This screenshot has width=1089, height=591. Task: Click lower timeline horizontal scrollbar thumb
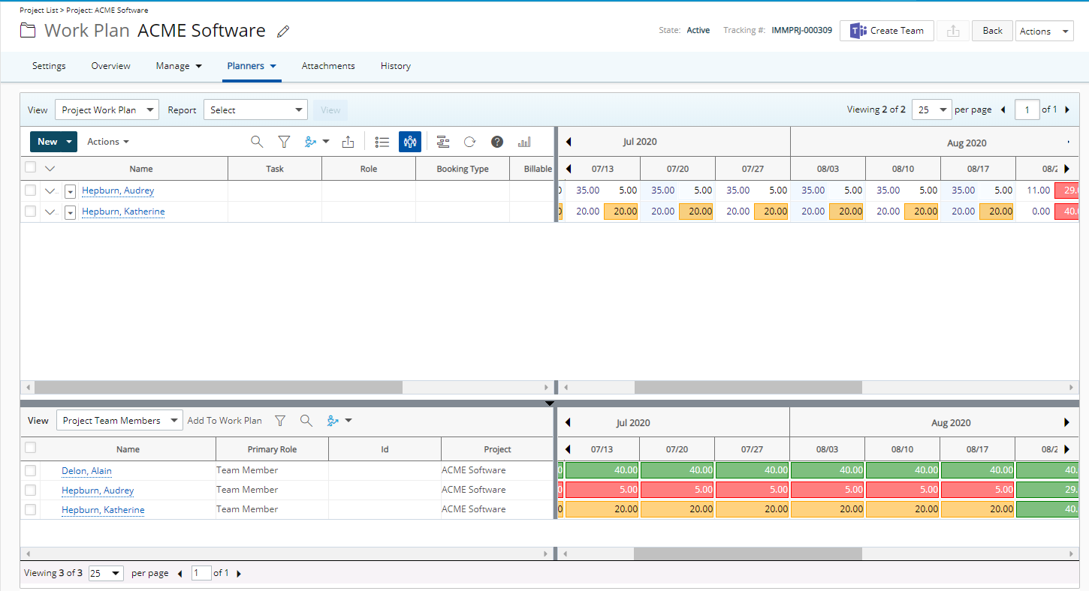click(x=747, y=553)
